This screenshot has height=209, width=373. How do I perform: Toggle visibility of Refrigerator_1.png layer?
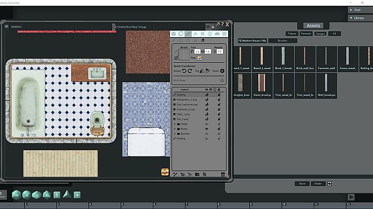(x=207, y=100)
